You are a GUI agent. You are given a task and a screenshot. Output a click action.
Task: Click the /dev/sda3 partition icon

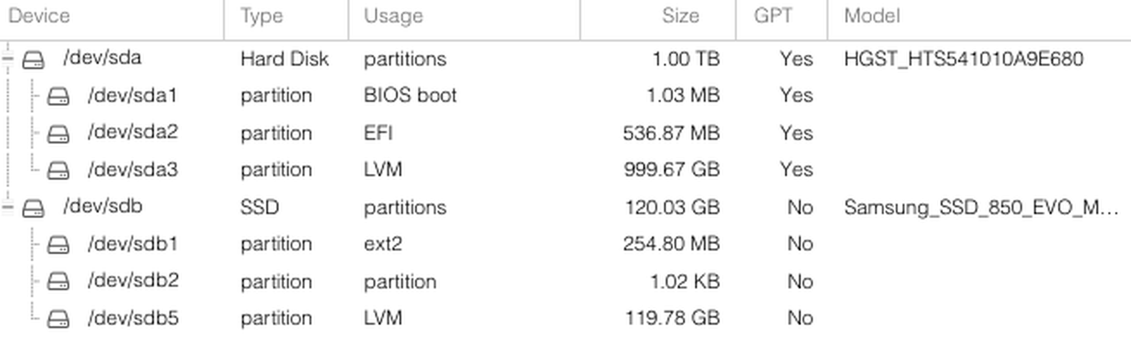[58, 171]
